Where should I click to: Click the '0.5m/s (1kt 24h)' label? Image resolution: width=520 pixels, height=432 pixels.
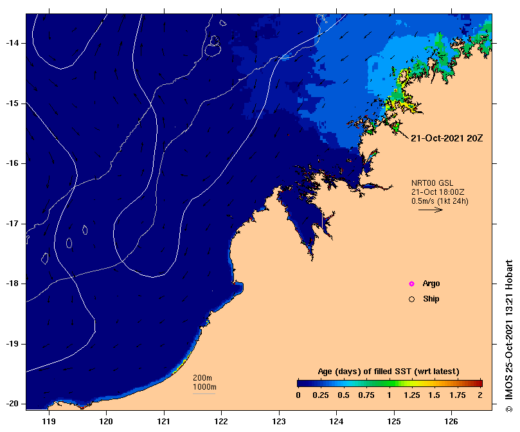click(440, 201)
